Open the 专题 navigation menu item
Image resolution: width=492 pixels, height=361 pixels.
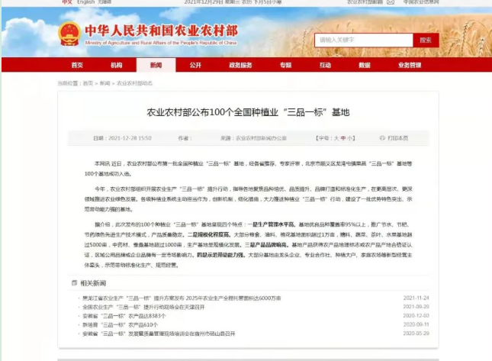(285, 65)
